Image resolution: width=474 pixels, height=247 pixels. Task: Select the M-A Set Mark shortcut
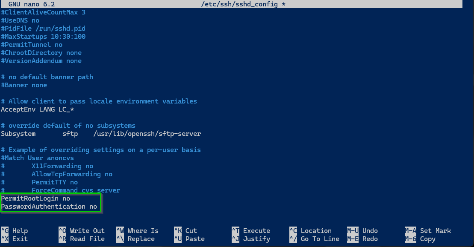pyautogui.click(x=428, y=231)
